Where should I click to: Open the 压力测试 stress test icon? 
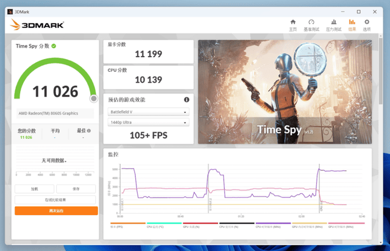333,24
